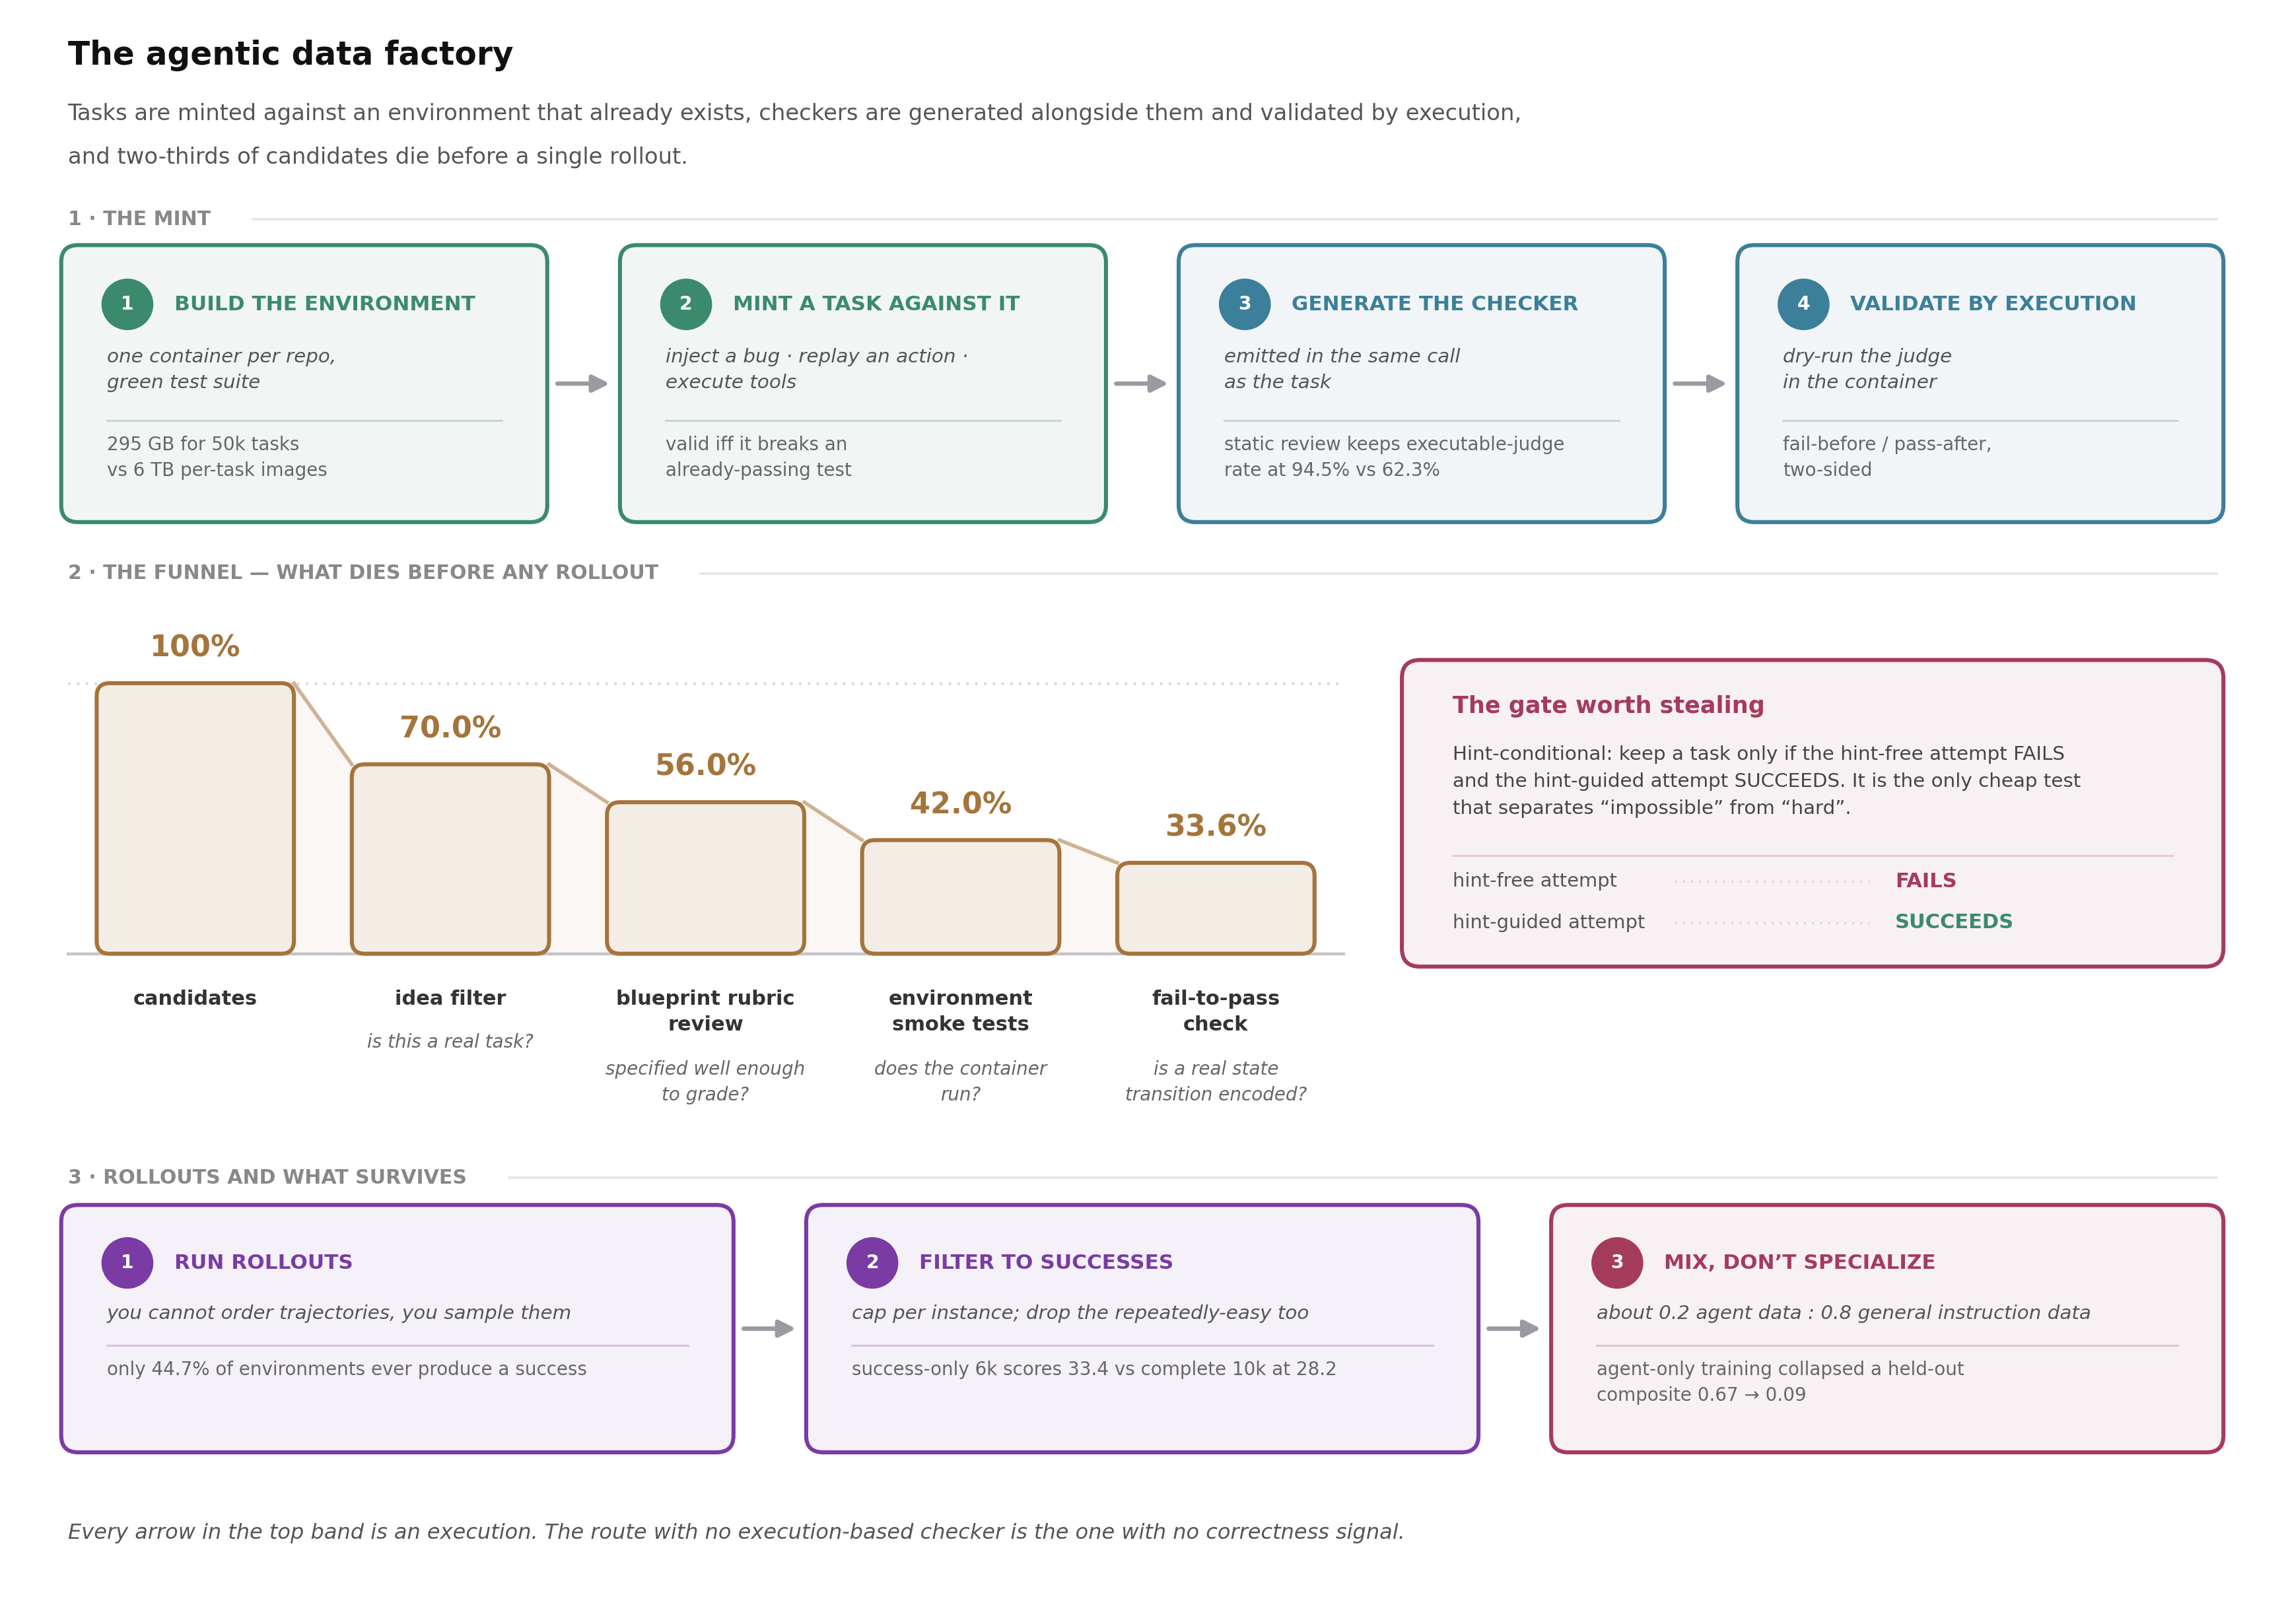Viewport: 2284px width, 1624px height.
Task: Click the green number 1 circle for Build the Environment
Action: tap(127, 304)
